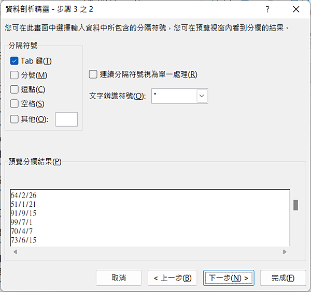Uncheck the Tab 鍵 delimiter checkbox
This screenshot has height=292, width=311.
click(x=15, y=60)
